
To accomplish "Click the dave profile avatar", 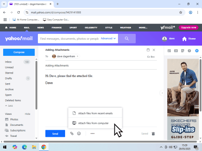I will 165,39.
